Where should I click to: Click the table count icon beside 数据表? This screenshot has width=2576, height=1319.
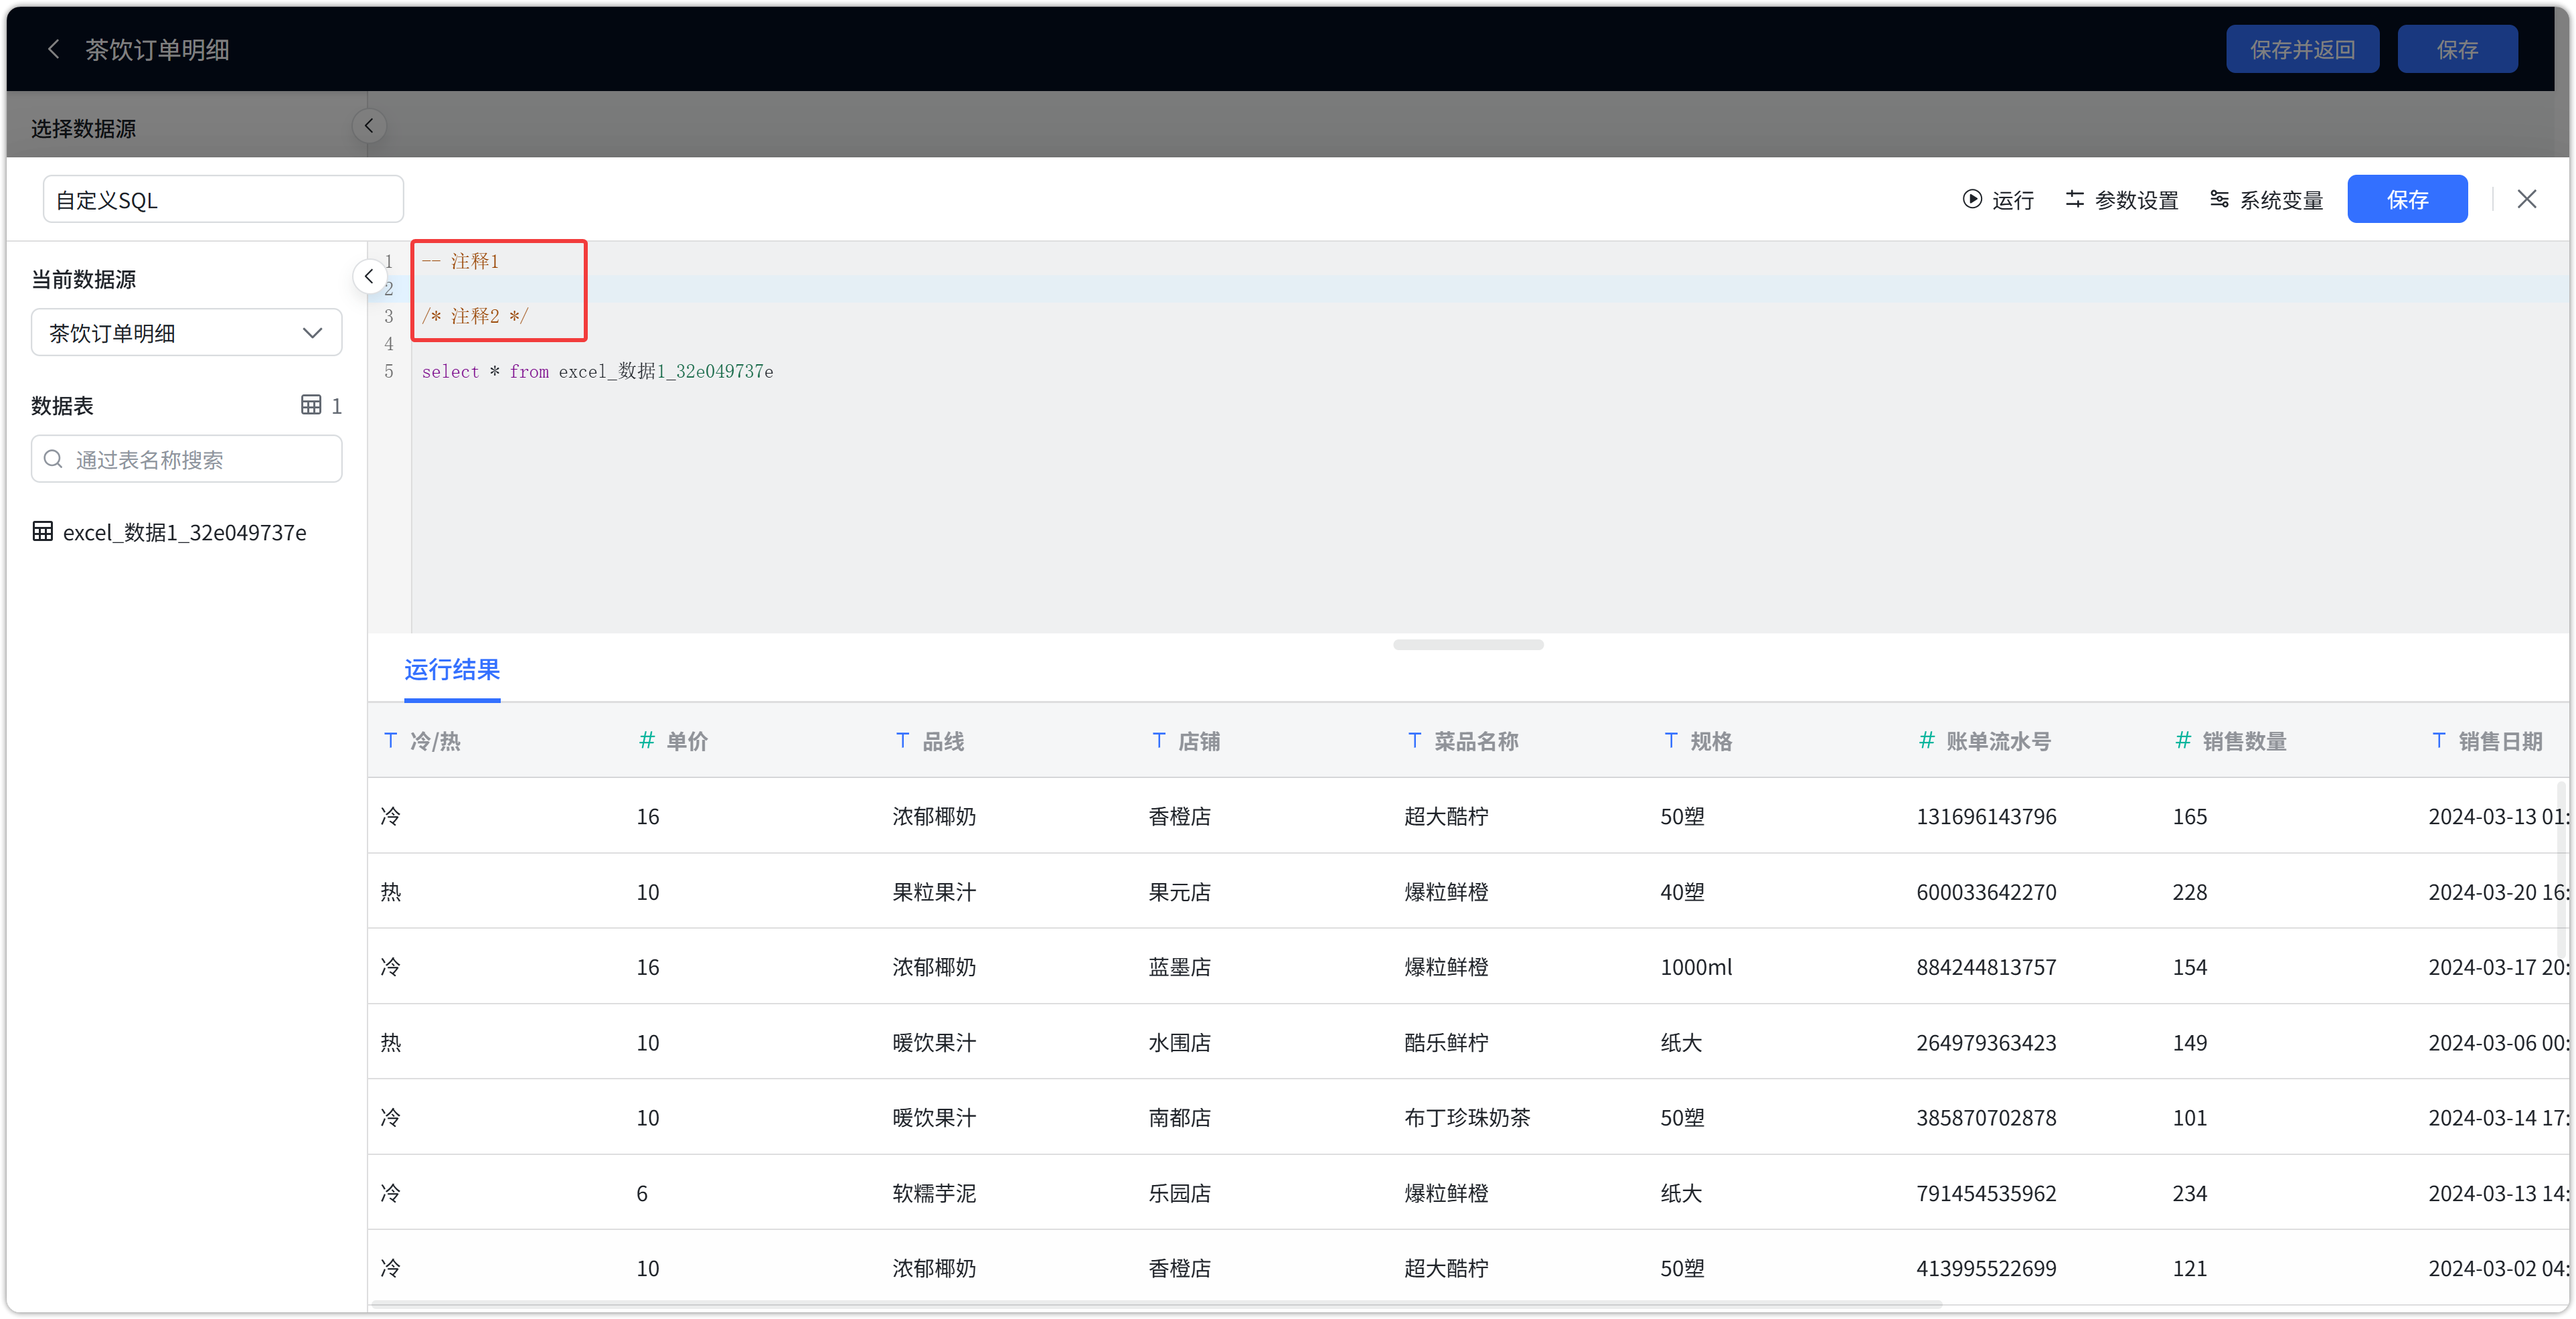[x=311, y=405]
